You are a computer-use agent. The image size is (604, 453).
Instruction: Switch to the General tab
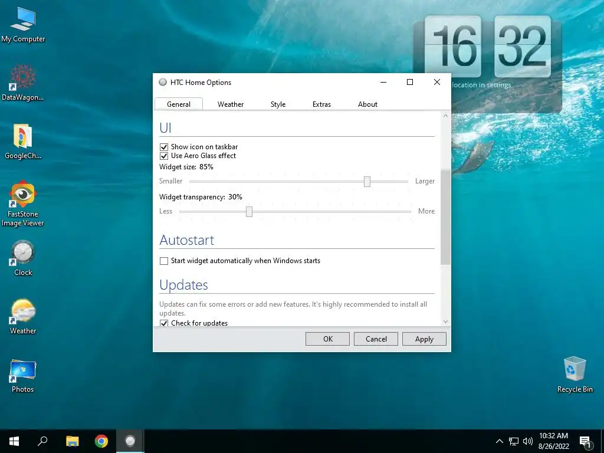[179, 104]
